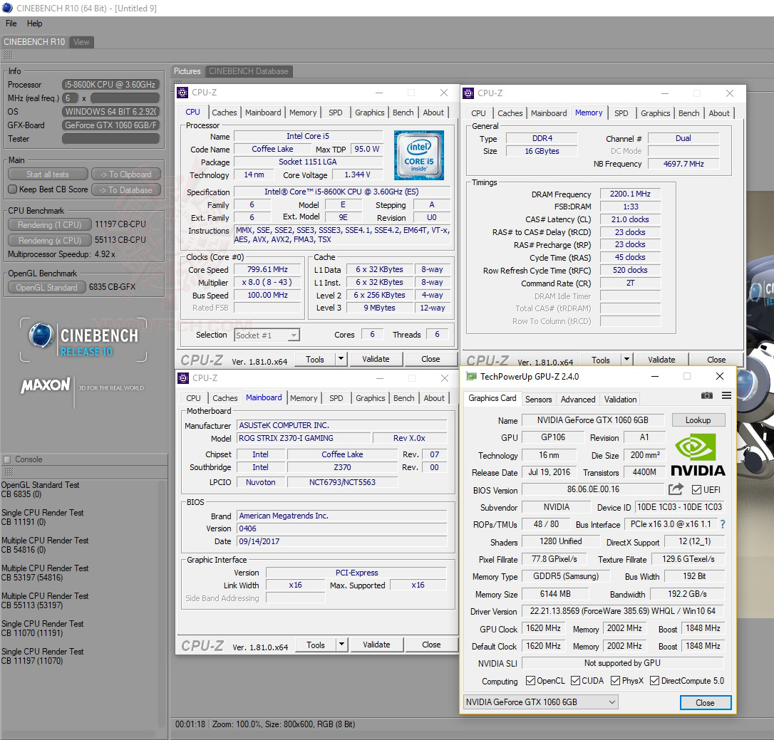Expand the Socket #1 selection dropdown
The image size is (774, 740).
pos(267,335)
